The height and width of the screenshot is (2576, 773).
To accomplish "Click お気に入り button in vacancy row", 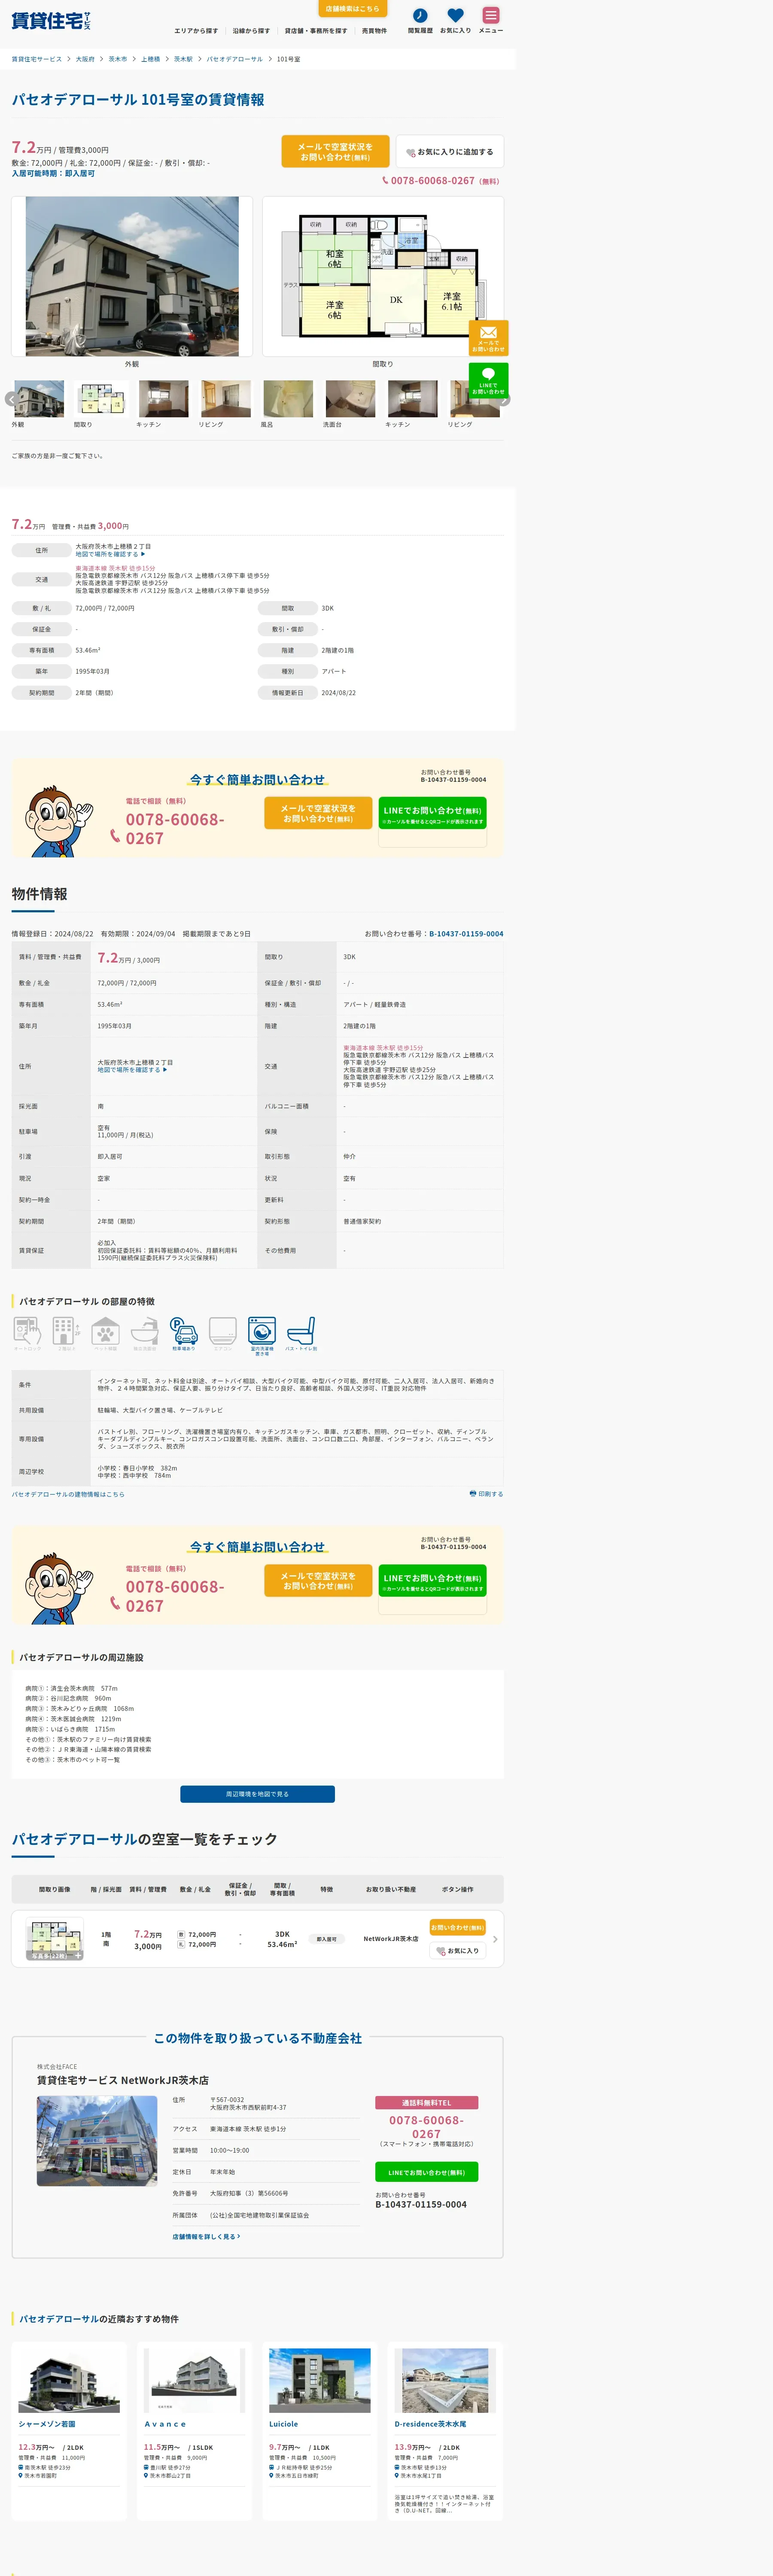I will click(x=457, y=1951).
